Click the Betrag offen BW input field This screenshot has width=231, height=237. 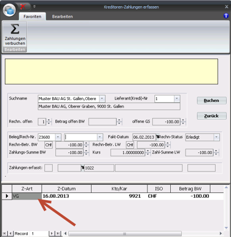(x=103, y=122)
